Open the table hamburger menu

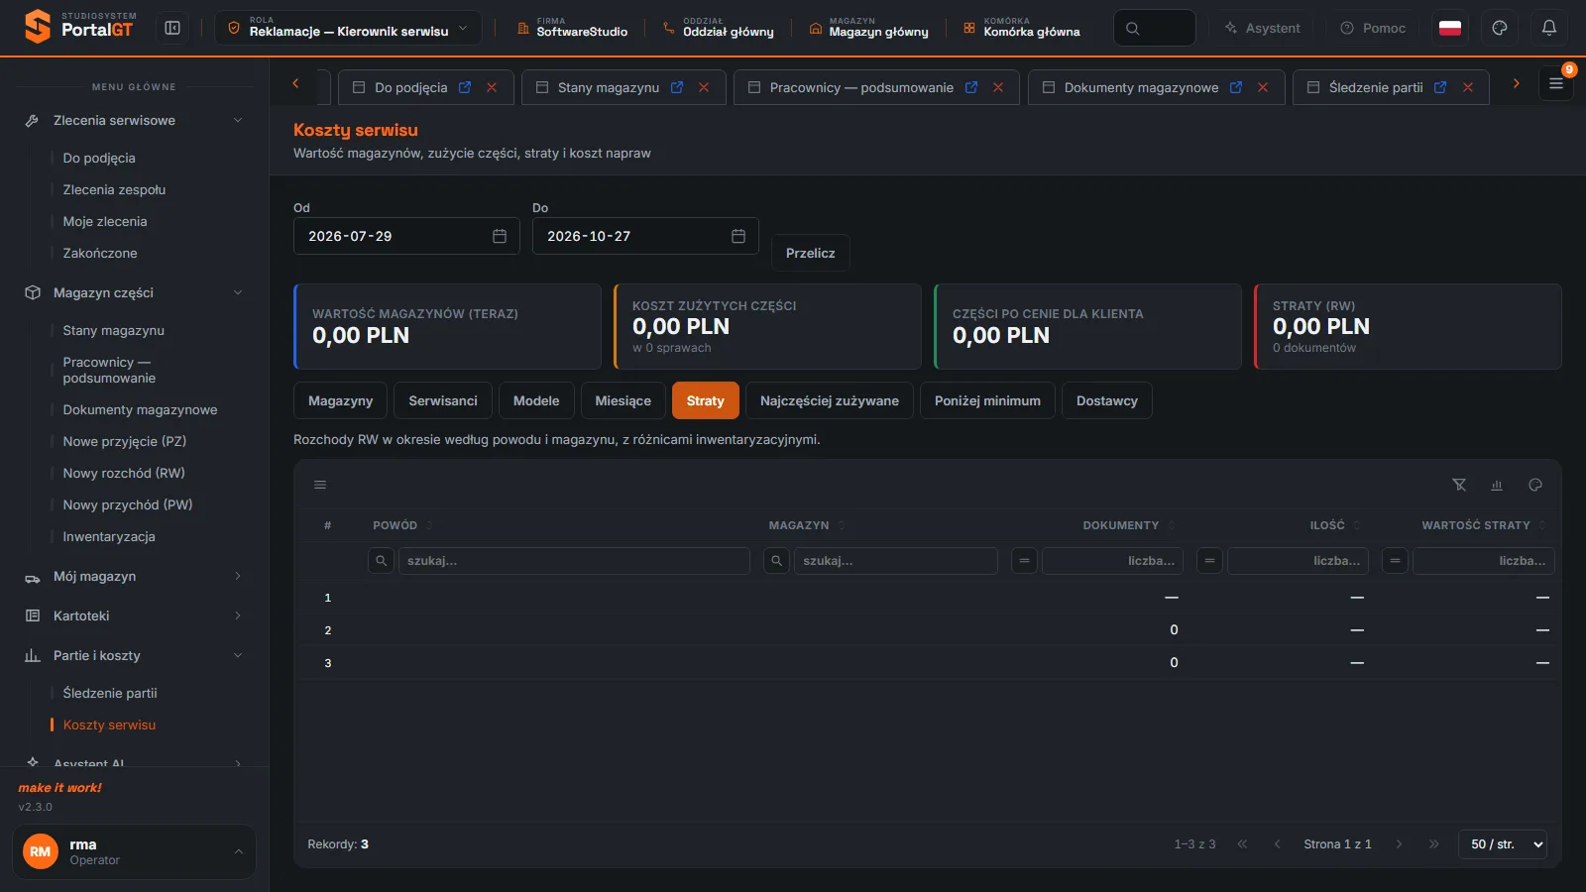tap(320, 485)
